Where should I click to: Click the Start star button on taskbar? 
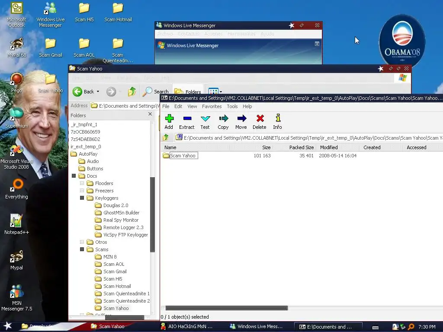(x=8, y=326)
